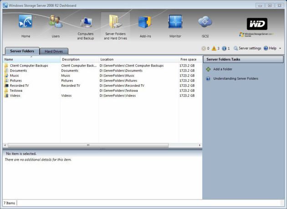Switch to the Hard Drives tab
The height and width of the screenshot is (209, 287).
point(54,51)
